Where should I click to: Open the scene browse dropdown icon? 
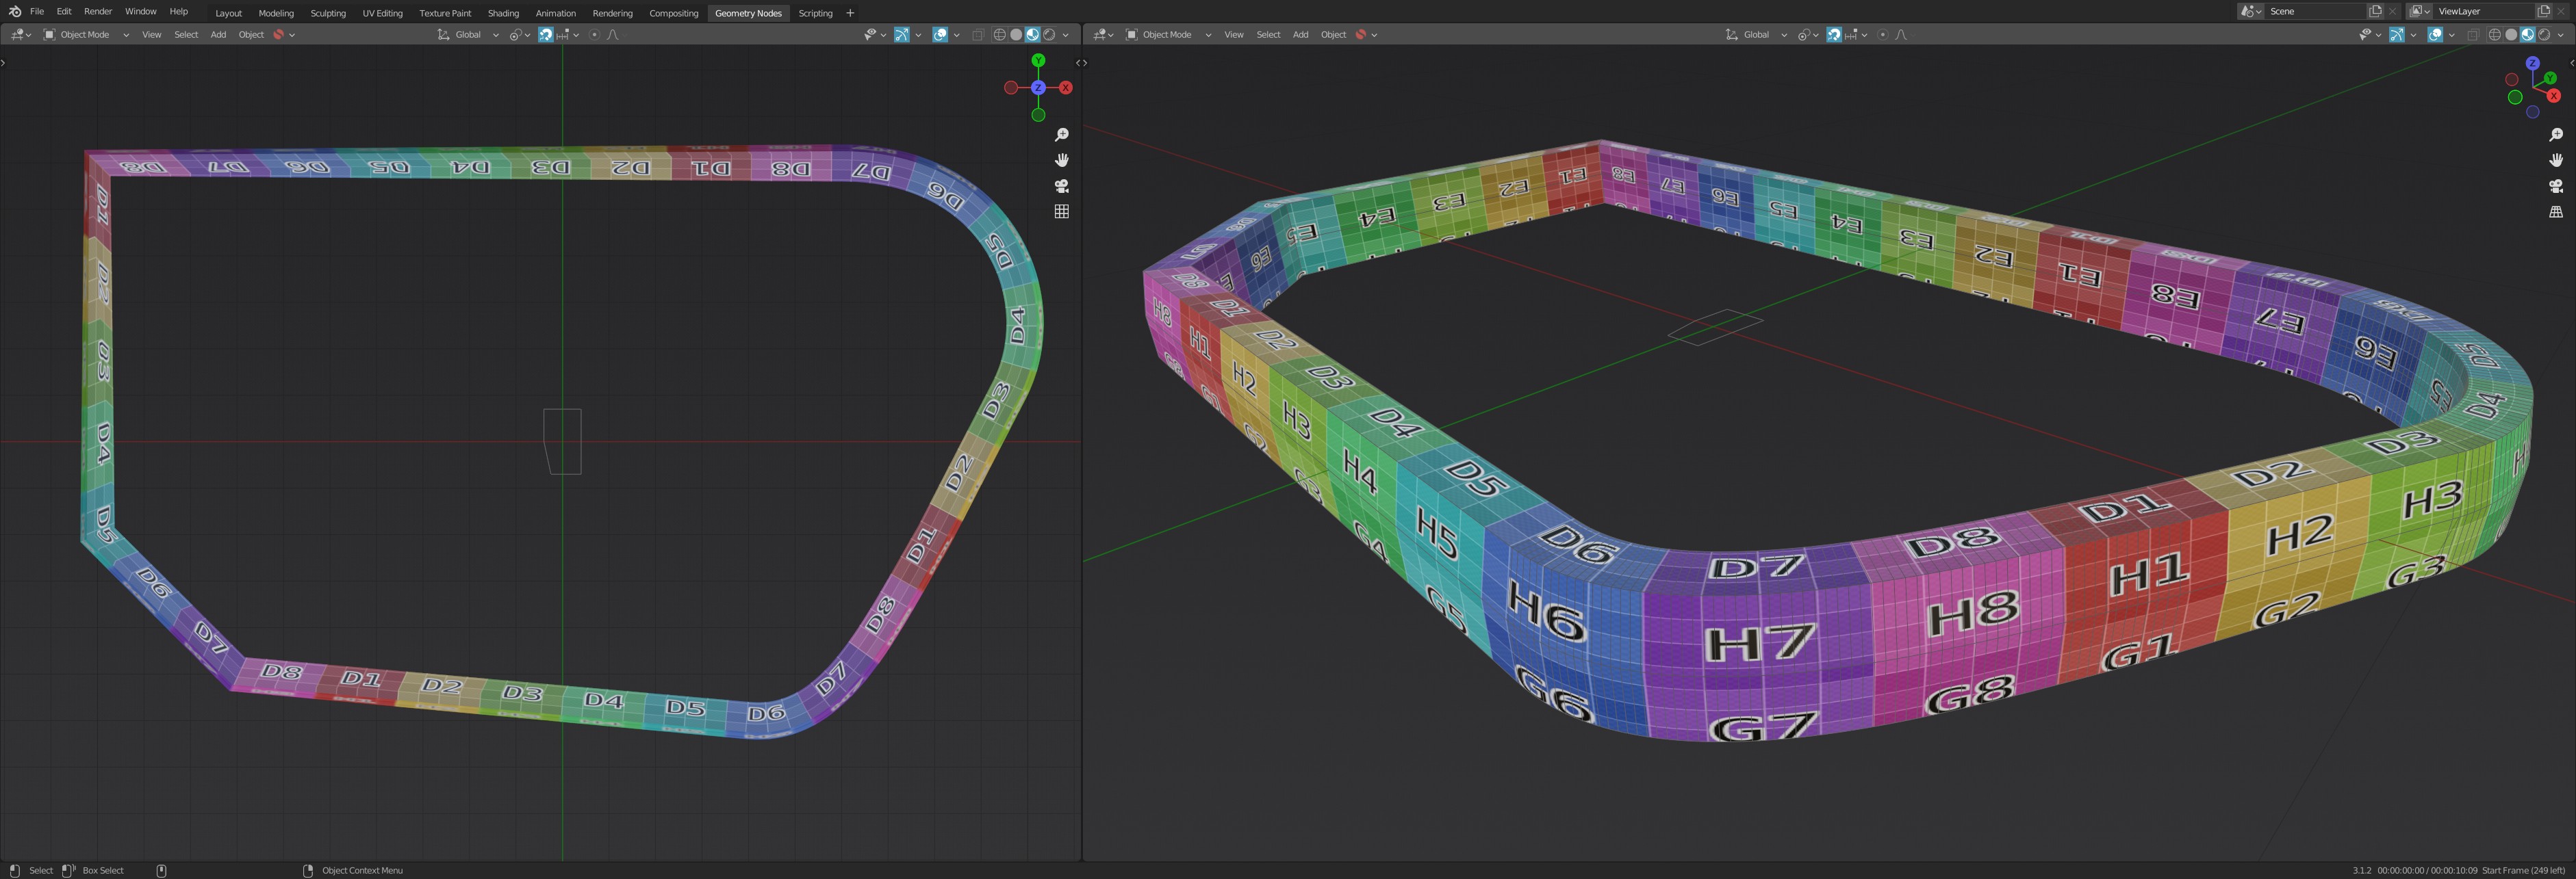(2251, 12)
